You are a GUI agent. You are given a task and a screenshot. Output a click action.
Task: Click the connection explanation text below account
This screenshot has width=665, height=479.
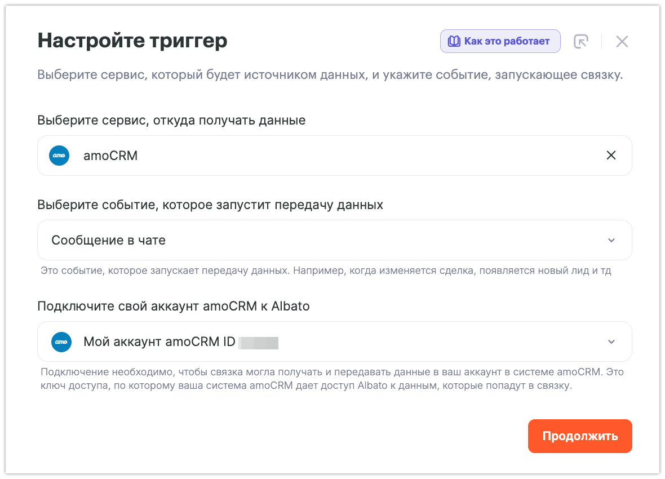coord(331,379)
